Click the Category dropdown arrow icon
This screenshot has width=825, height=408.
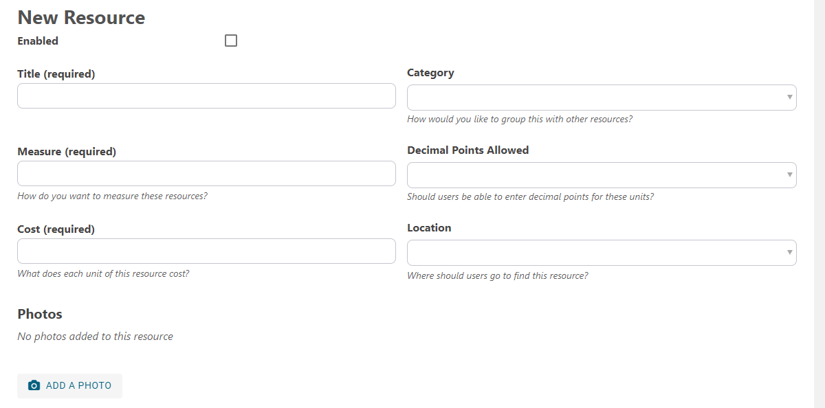pyautogui.click(x=789, y=98)
